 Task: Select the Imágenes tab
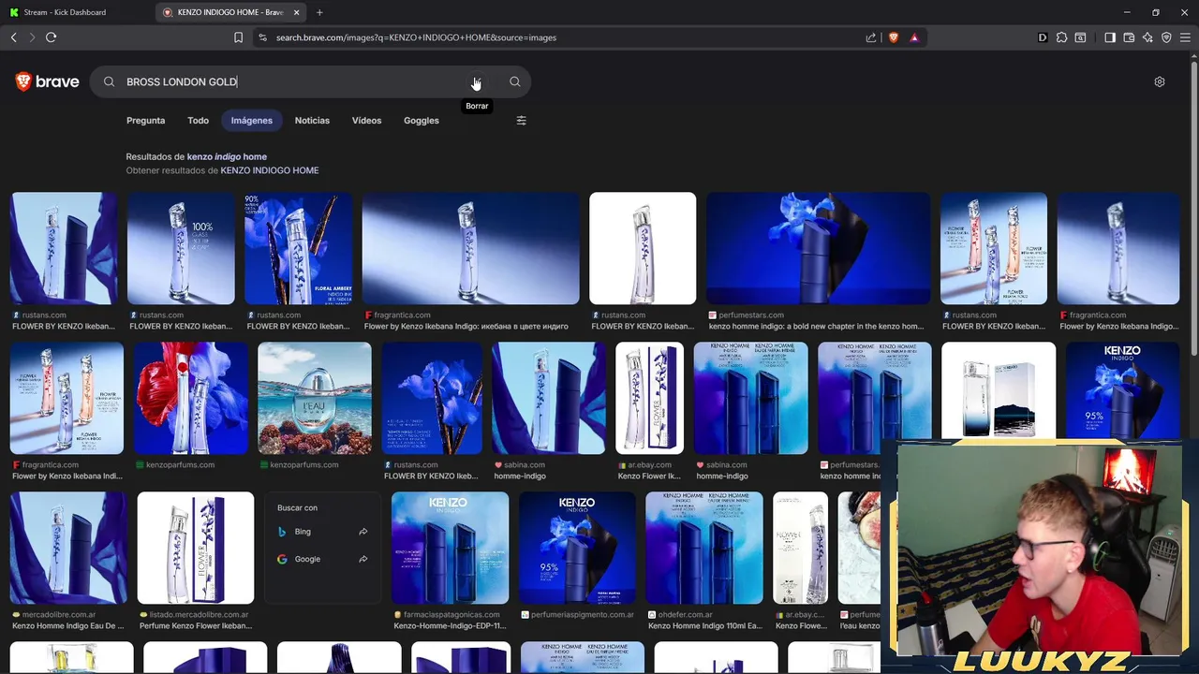tap(252, 121)
